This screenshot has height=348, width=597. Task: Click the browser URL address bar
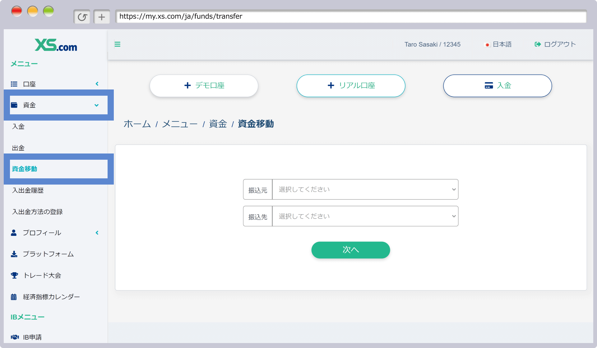pyautogui.click(x=351, y=16)
